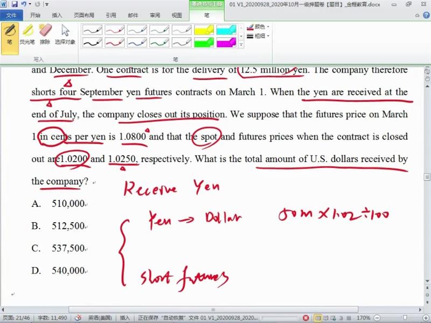Image resolution: width=431 pixels, height=323 pixels.
Task: Click the zoom out minus button
Action: point(377,318)
